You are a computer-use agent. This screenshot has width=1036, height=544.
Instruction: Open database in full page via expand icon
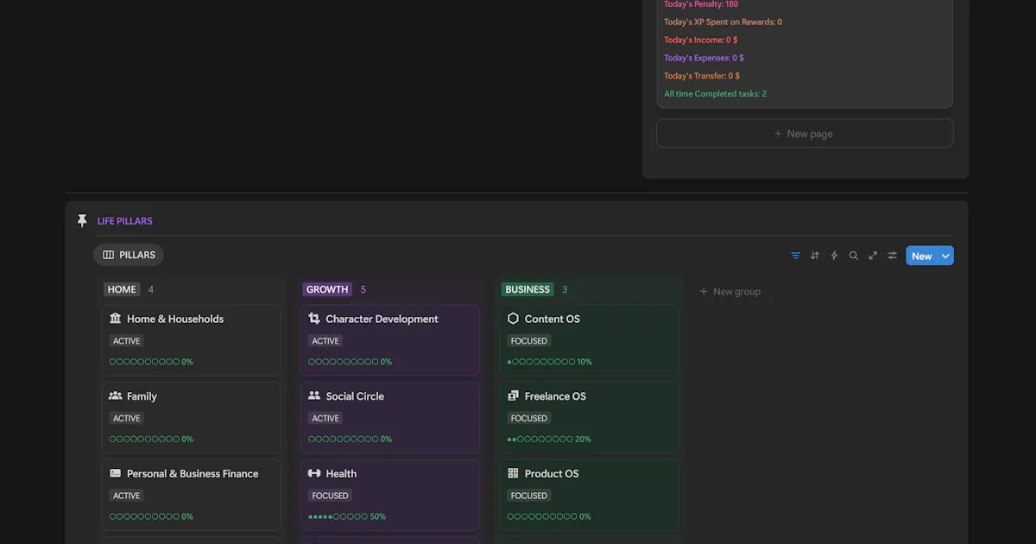click(x=873, y=256)
